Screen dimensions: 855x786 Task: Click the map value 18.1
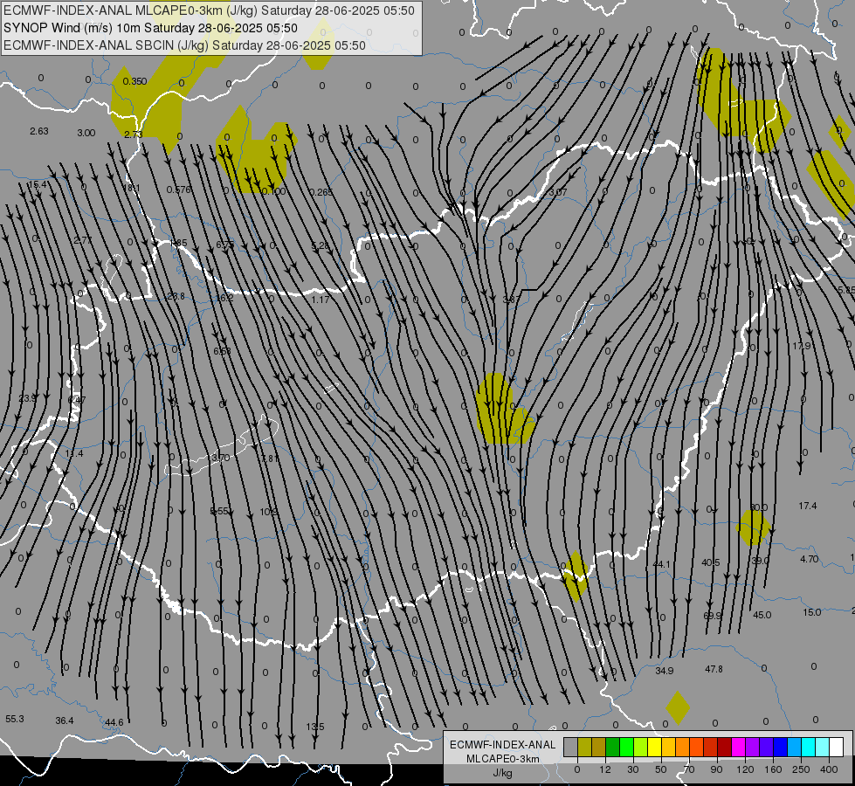(131, 188)
